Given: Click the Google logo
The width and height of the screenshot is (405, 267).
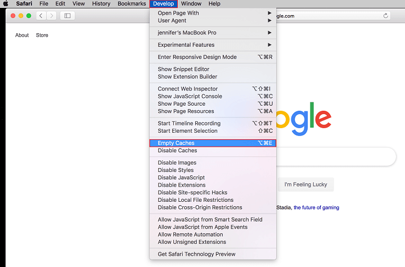Looking at the screenshot, I should point(304,119).
